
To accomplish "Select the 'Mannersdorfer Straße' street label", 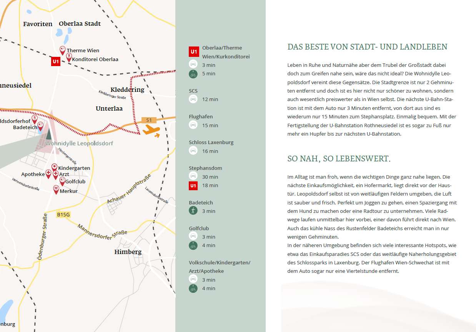I will point(102,232).
